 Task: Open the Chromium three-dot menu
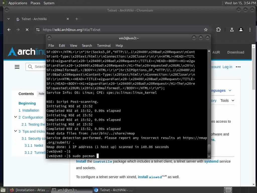coord(250,30)
